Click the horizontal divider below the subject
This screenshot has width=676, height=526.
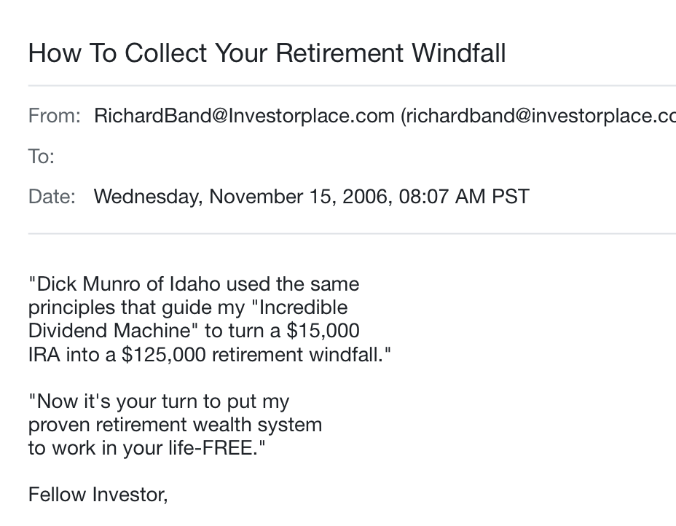(x=352, y=86)
